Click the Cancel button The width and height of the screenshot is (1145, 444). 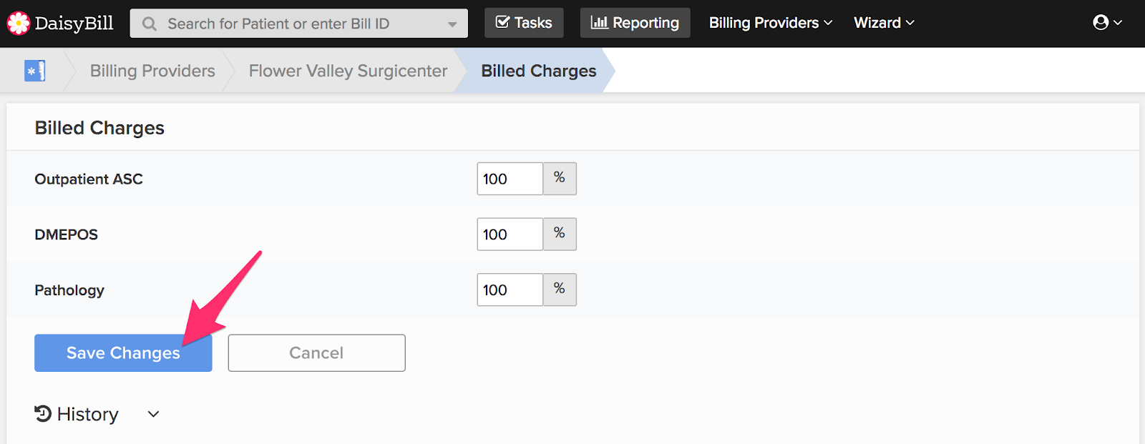coord(316,353)
